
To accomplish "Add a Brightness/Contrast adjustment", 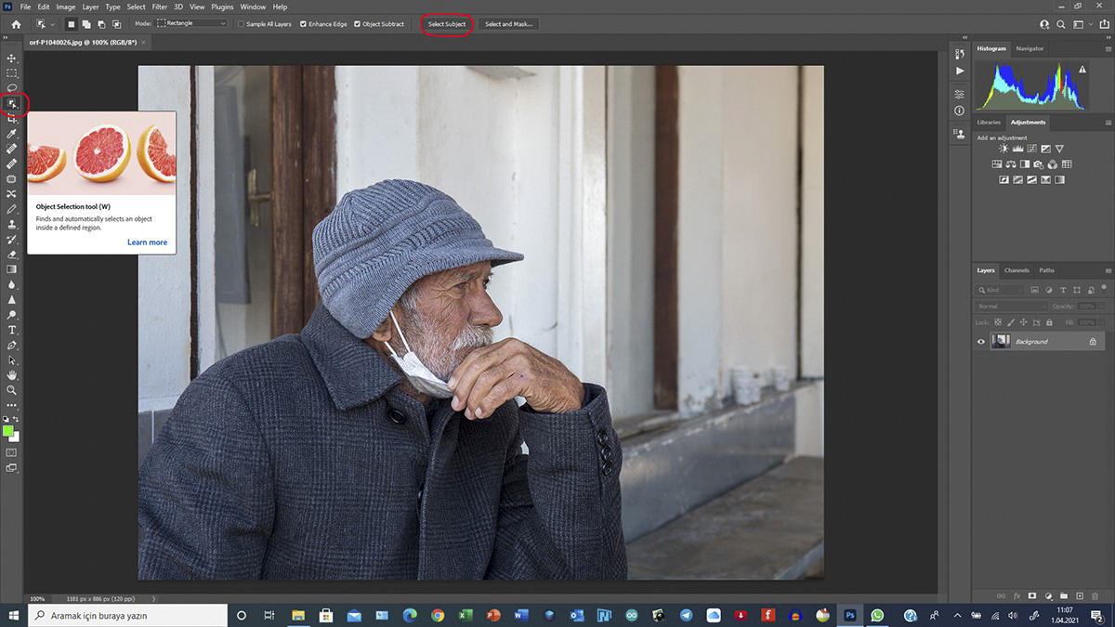I will click(x=1003, y=149).
